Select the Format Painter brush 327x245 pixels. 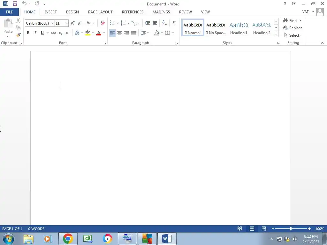18,35
